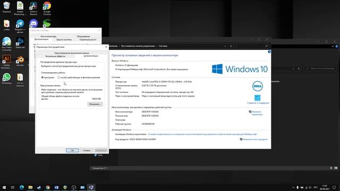Open Word from the taskbar
This screenshot has height=191, width=340.
(56, 187)
